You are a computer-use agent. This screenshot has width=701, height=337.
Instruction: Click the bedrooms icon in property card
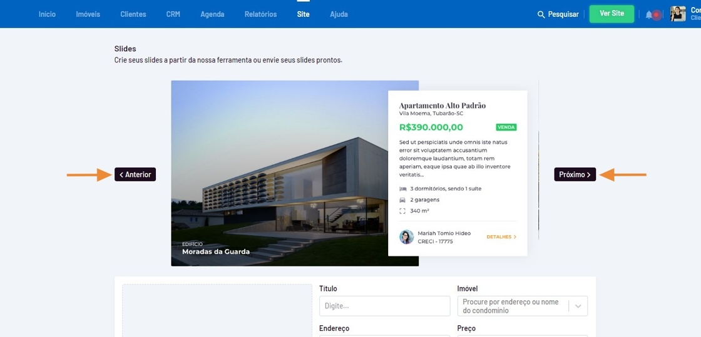(402, 189)
